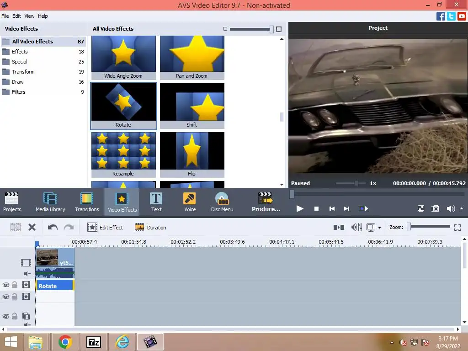
Task: Select the video clip on the timeline
Action: click(x=55, y=257)
